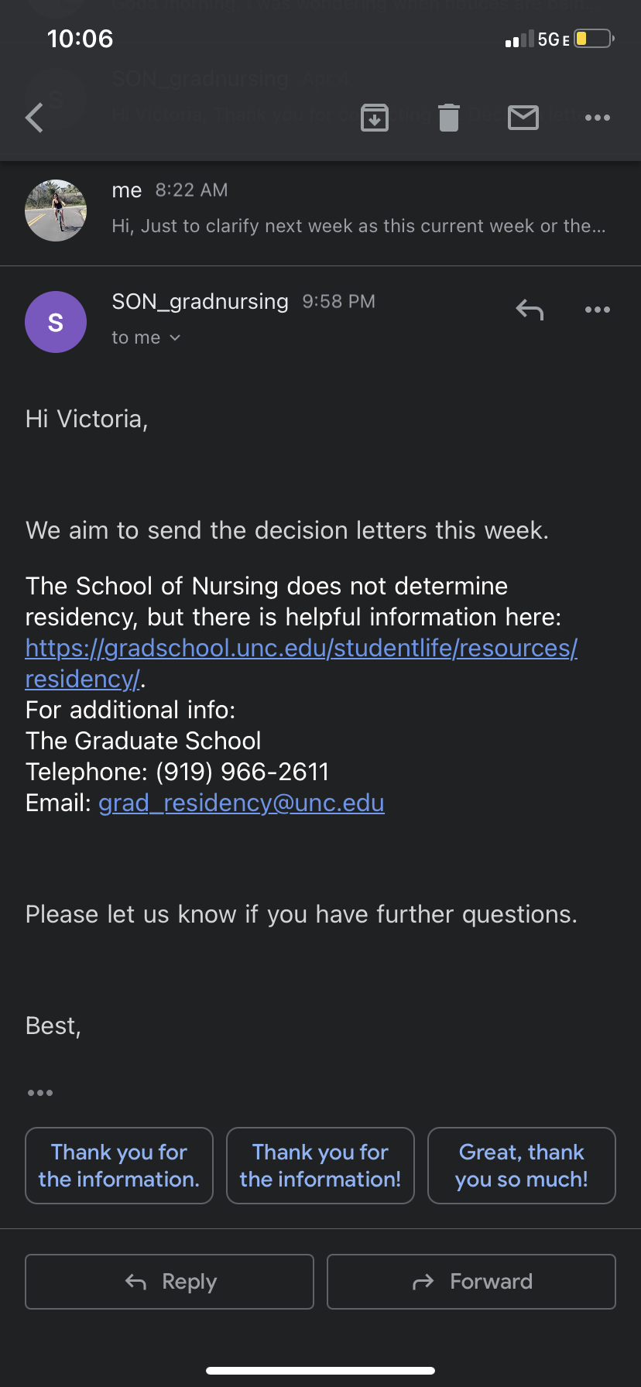Tap the purple S sender avatar
The width and height of the screenshot is (641, 1387).
[x=56, y=322]
